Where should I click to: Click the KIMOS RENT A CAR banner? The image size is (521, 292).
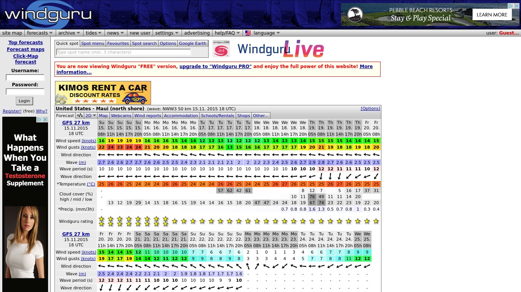(x=103, y=92)
